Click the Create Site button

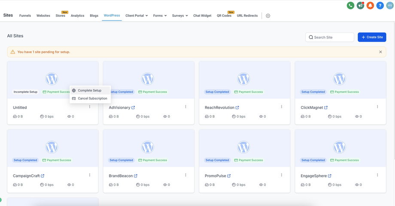[x=372, y=37]
